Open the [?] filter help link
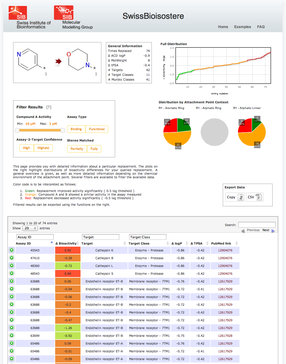The width and height of the screenshot is (286, 364). [49, 107]
